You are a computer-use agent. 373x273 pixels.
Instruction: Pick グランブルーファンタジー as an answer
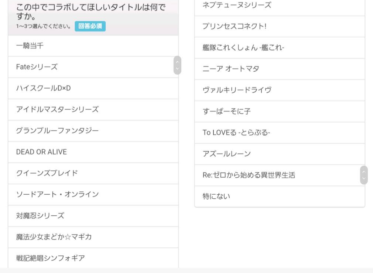(92, 131)
